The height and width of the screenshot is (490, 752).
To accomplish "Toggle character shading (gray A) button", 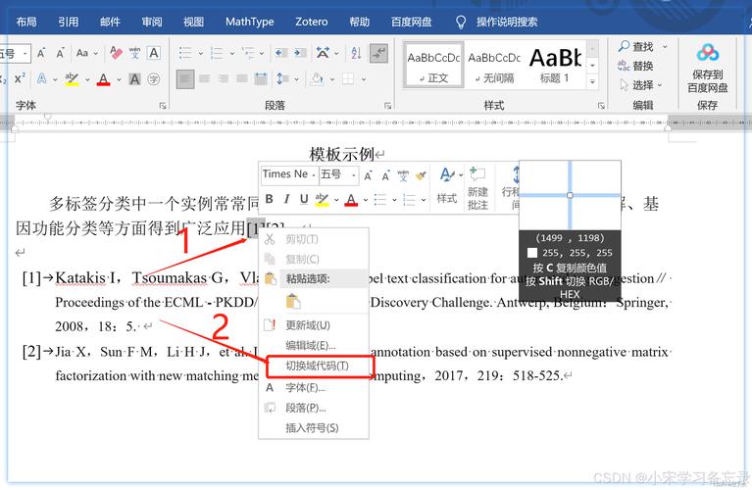I will coord(134,78).
